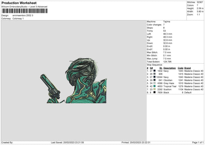Click the Colorway 1 value
The width and height of the screenshot is (205, 145).
18,18
